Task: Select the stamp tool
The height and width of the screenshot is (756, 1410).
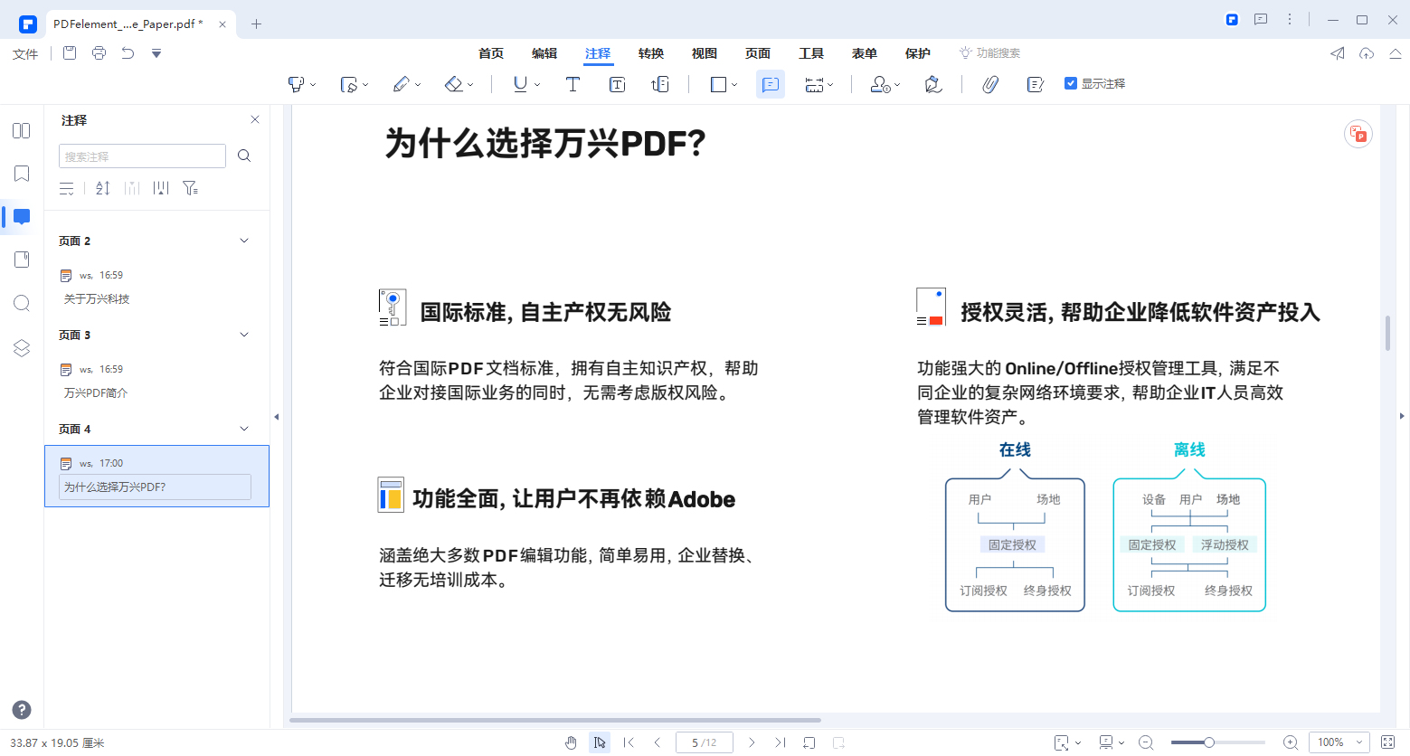Action: pos(880,84)
